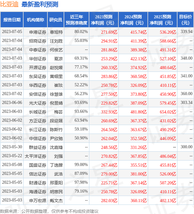The width and height of the screenshot is (194, 214).
Task: Select researcher 曹旭特
Action: point(56,32)
